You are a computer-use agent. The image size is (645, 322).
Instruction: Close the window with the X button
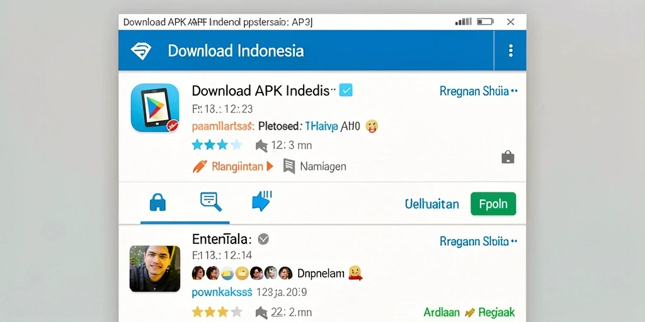click(510, 22)
